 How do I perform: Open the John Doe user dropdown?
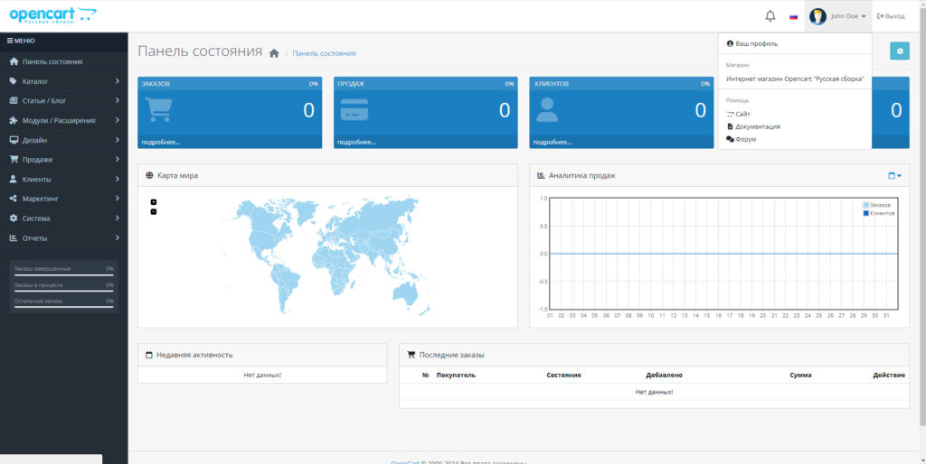pos(838,16)
